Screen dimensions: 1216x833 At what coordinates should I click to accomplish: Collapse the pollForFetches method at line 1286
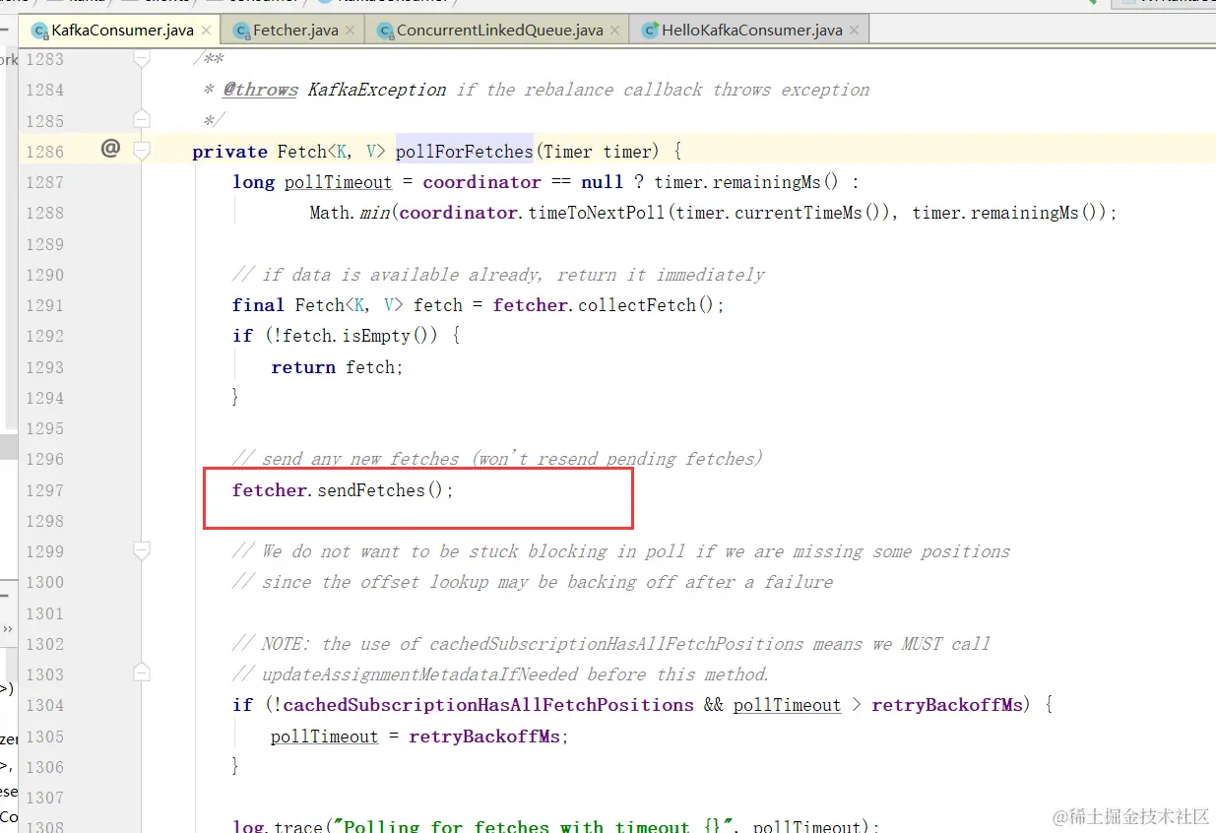tap(142, 152)
